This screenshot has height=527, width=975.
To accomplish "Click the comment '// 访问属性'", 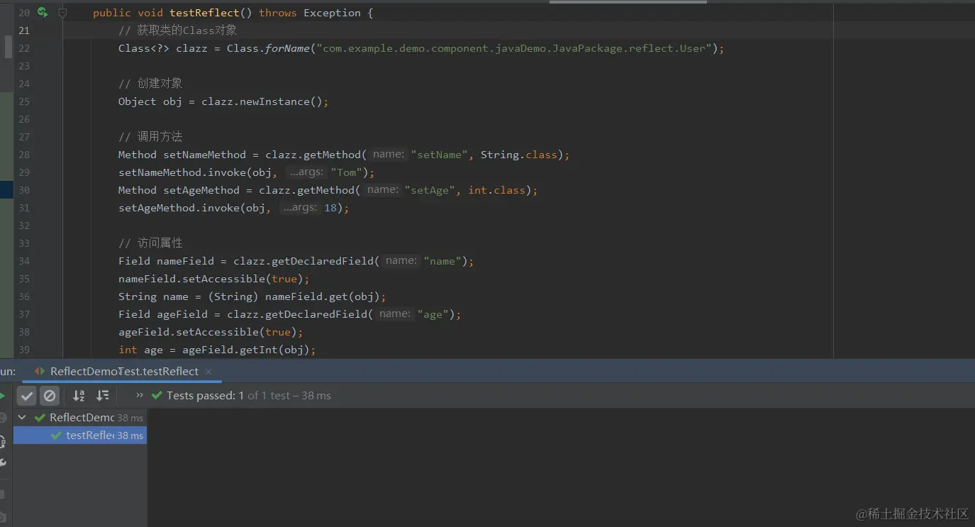I will 150,243.
